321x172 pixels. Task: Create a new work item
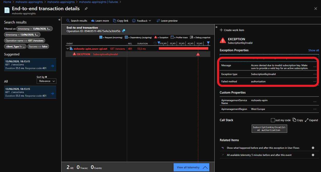(x=232, y=30)
